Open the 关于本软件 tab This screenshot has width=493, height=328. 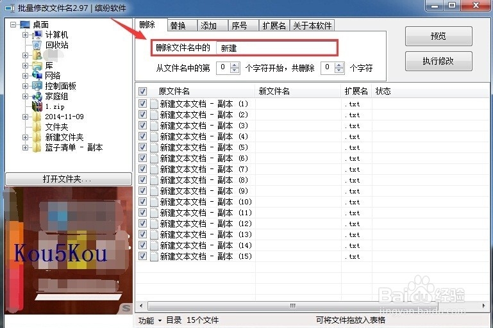pos(312,26)
